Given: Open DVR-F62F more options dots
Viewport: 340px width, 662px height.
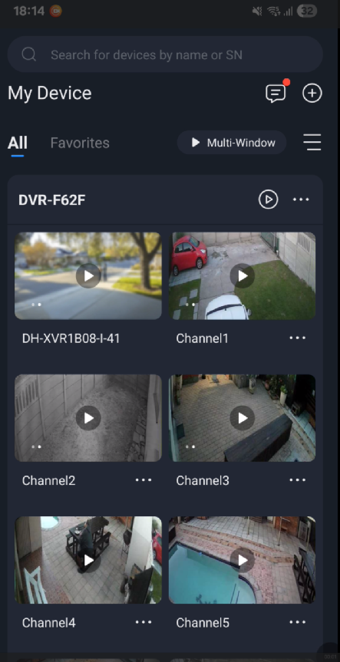Looking at the screenshot, I should tap(301, 199).
